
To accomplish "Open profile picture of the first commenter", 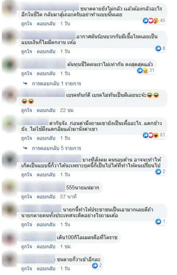I will 10,8.
